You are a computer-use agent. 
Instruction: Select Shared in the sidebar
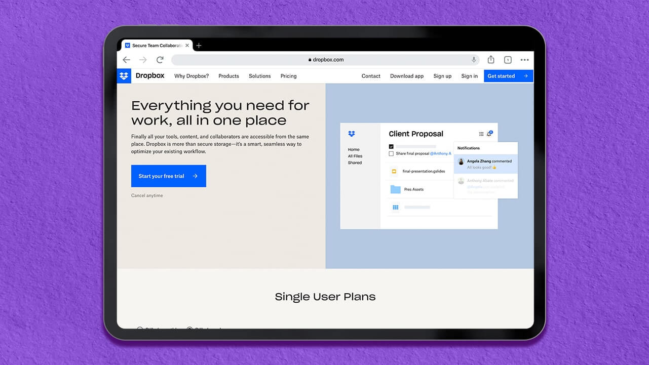[x=355, y=163]
